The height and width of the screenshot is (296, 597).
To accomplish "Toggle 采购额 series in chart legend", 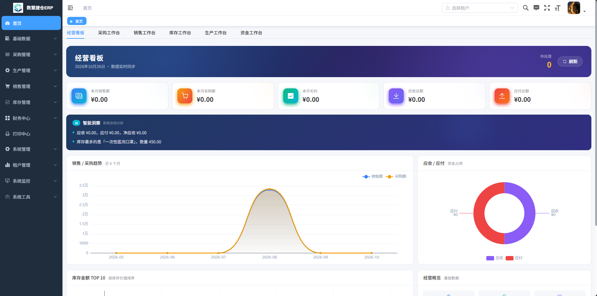I will [396, 176].
